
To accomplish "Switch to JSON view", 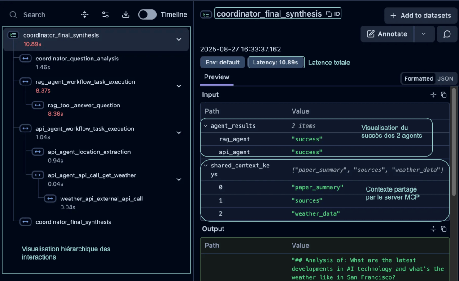I will coord(445,78).
